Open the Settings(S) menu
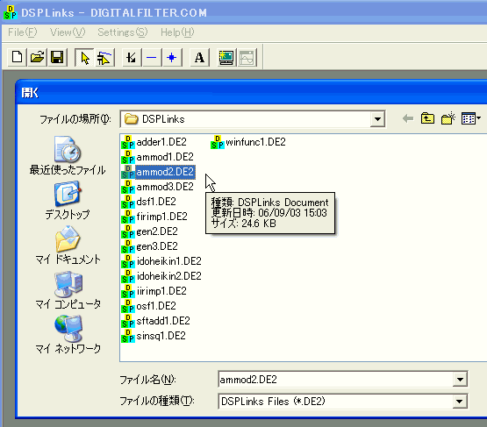 click(x=123, y=32)
